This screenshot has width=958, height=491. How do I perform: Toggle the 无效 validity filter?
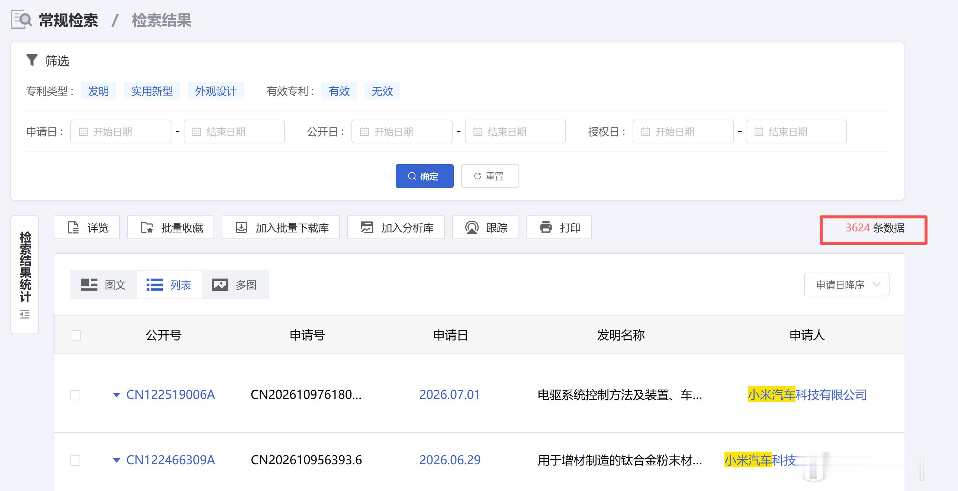382,91
